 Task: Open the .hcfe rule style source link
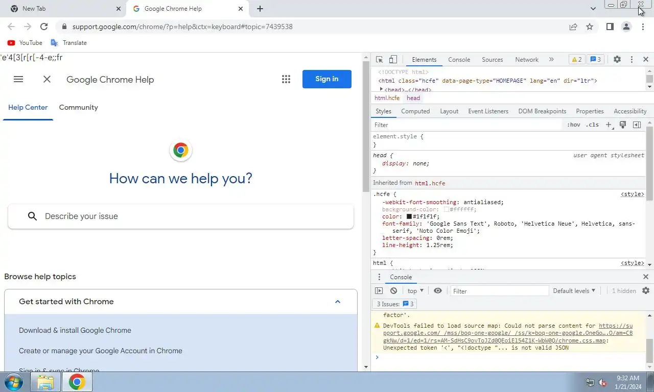pyautogui.click(x=633, y=194)
